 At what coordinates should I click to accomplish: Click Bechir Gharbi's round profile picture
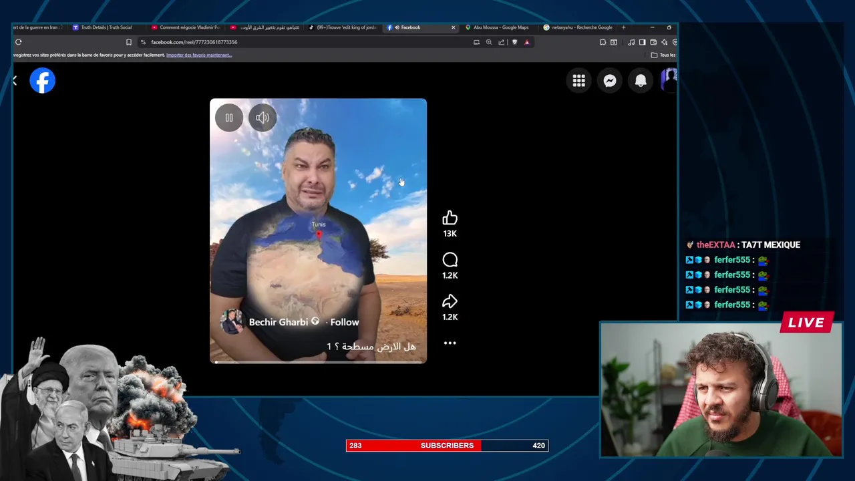click(x=232, y=322)
